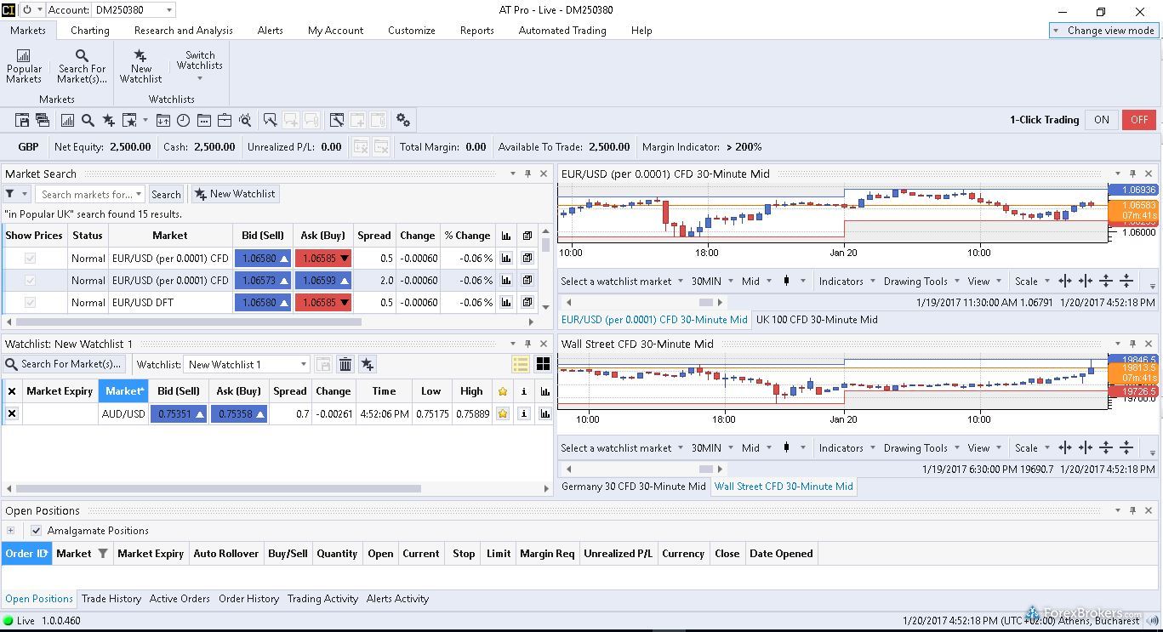Click the magnifier search toolbar icon
1163x632 pixels.
tap(88, 120)
